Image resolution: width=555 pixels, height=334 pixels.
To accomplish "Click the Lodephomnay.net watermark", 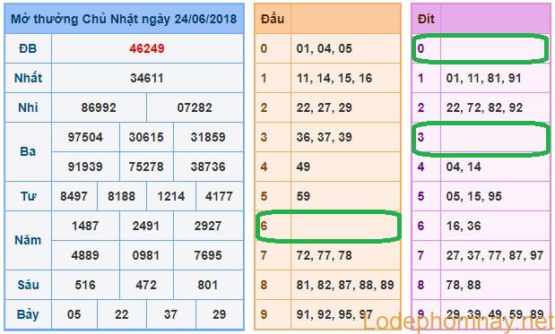I will pyautogui.click(x=458, y=322).
